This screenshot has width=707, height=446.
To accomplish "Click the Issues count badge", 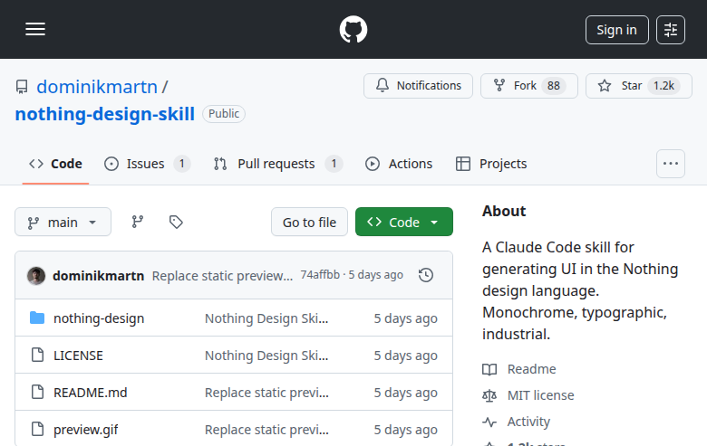I will coord(181,164).
